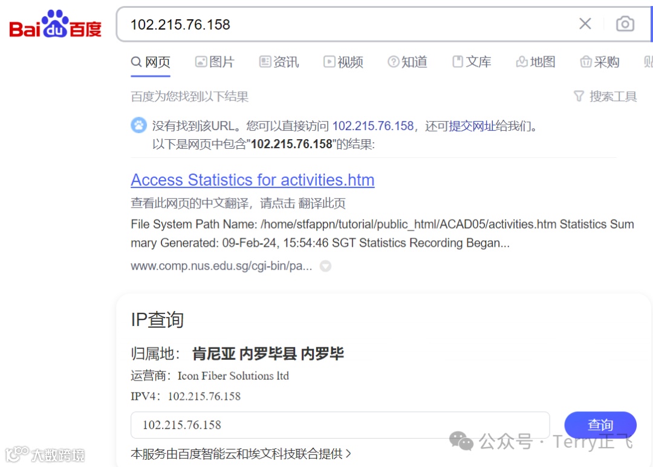The height and width of the screenshot is (467, 653).
Task: Click the Baidu paw icon beside 没有找到该URL
Action: click(x=138, y=125)
